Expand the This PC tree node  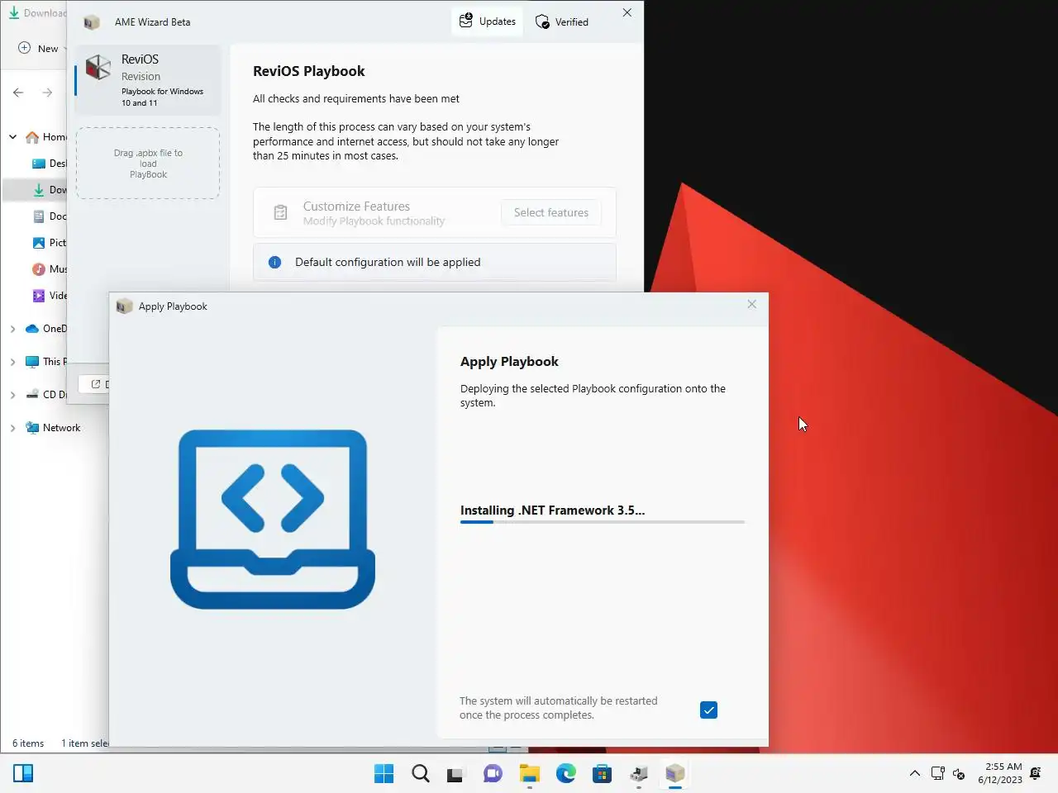click(12, 362)
